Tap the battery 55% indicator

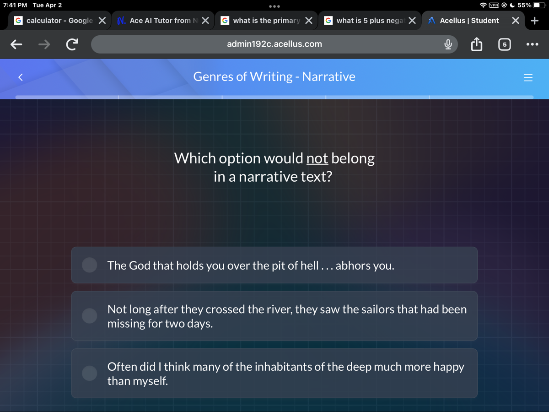[532, 5]
